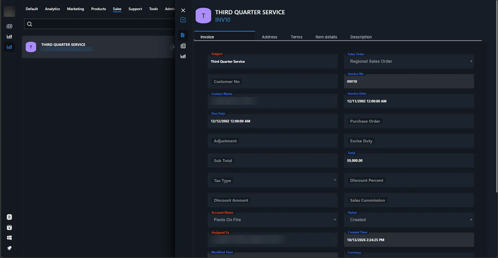498x258 pixels.
Task: Switch to the Item details tab
Action: 326,37
